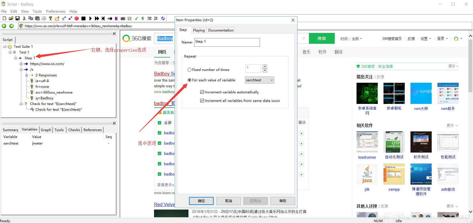Screen dimensions: 473x223
Task: Select For each value of variable option
Action: click(189, 80)
